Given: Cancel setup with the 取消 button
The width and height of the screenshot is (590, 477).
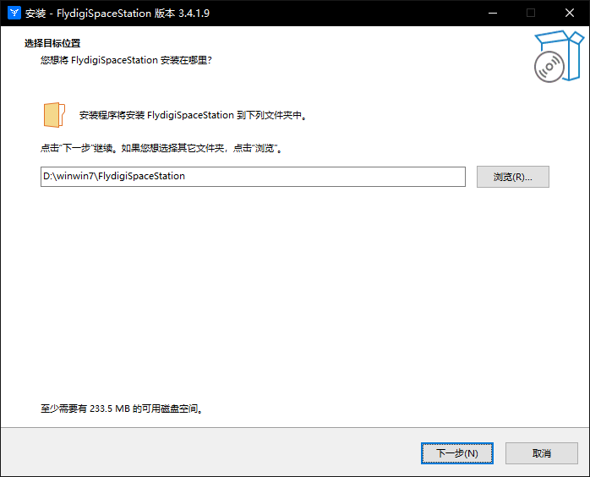Looking at the screenshot, I should point(542,453).
